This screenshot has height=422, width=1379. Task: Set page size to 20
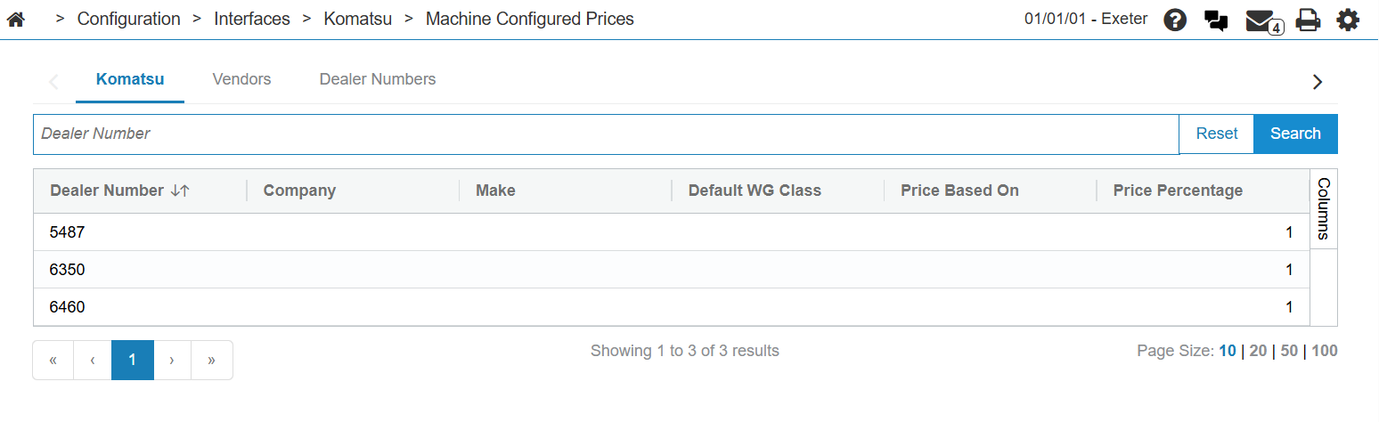1258,351
